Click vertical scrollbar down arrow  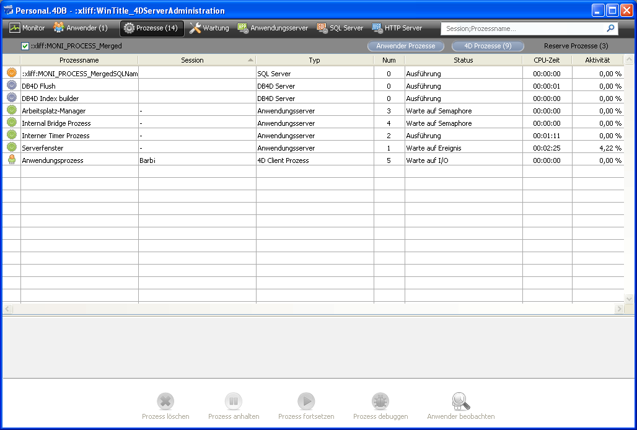click(x=629, y=299)
